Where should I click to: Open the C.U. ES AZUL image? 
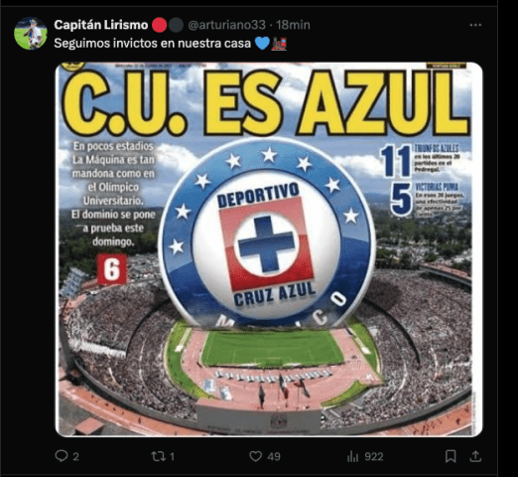click(x=269, y=249)
